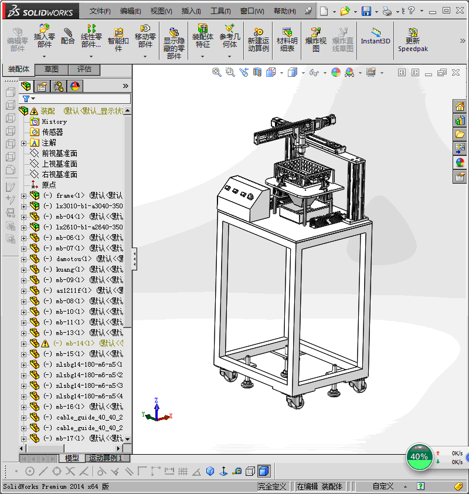Open Assembly Features tool

(x=202, y=36)
